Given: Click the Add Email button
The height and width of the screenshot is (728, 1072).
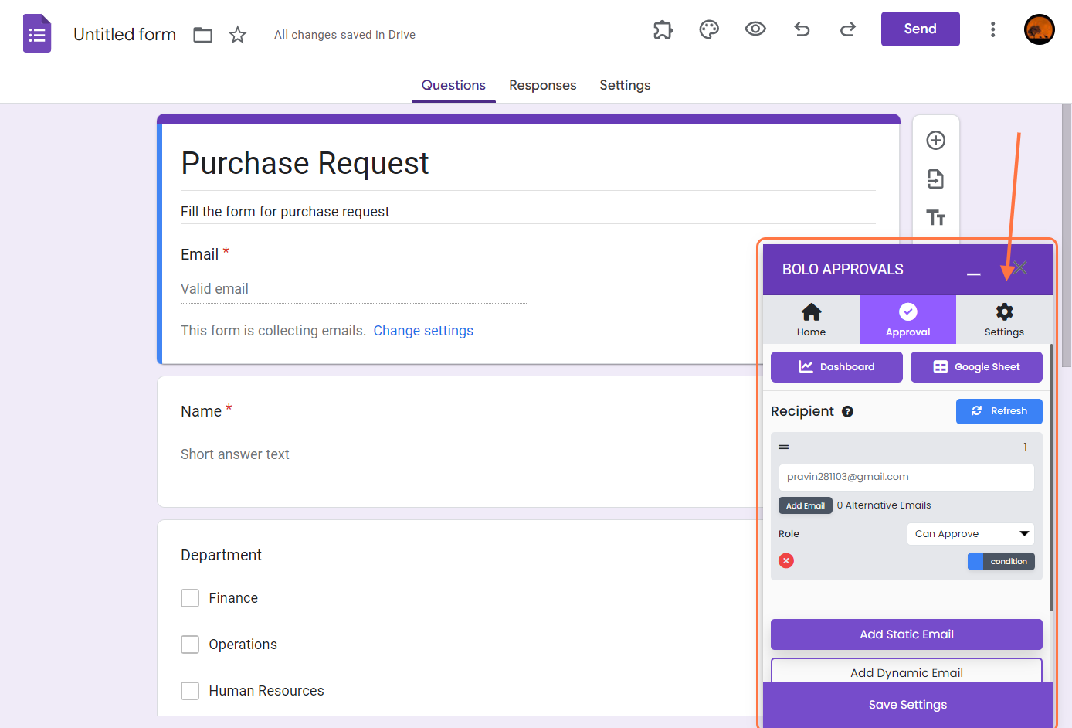Looking at the screenshot, I should click(x=805, y=505).
